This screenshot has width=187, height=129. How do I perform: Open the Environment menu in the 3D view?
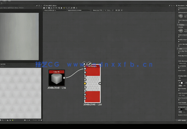pyautogui.click(x=11, y=8)
